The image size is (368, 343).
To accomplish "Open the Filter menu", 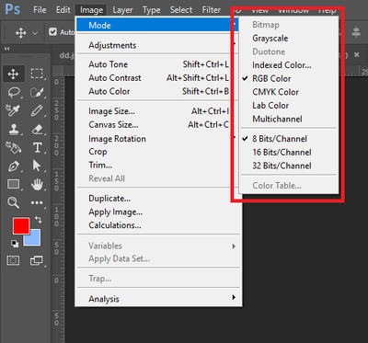I will click(x=212, y=10).
